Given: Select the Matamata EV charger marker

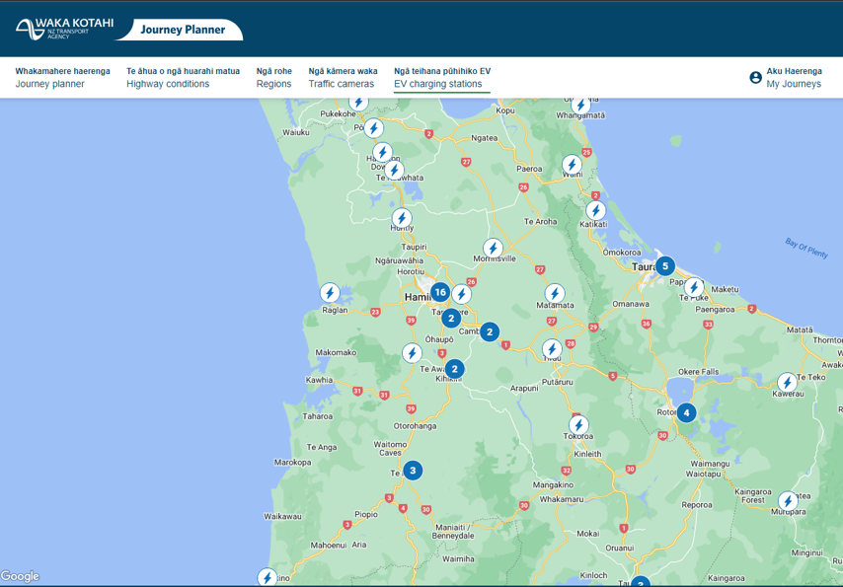Looking at the screenshot, I should [555, 294].
